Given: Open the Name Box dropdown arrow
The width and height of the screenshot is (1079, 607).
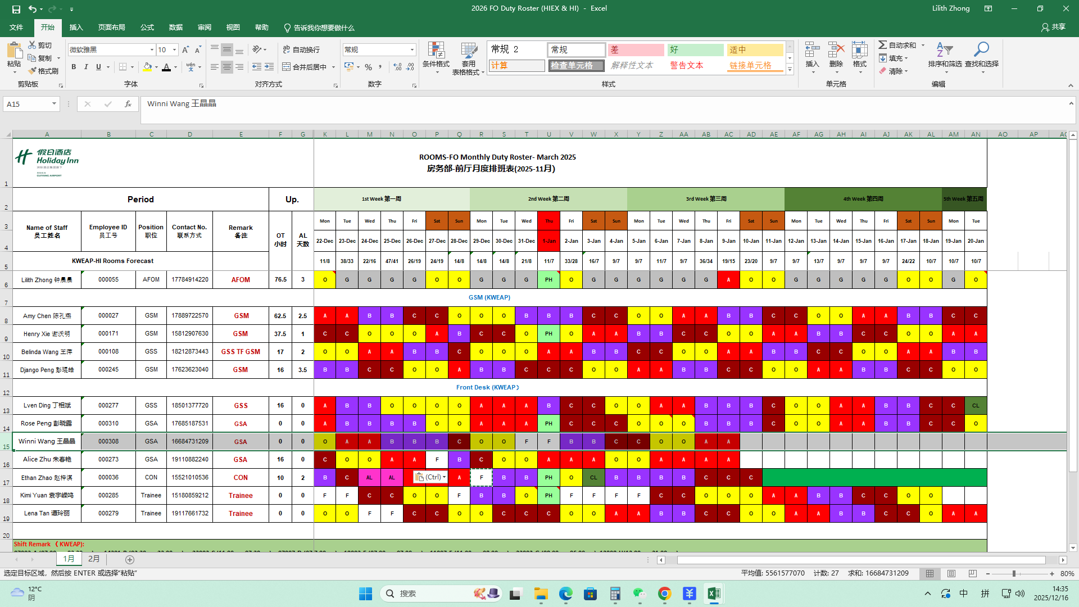Looking at the screenshot, I should [x=54, y=104].
